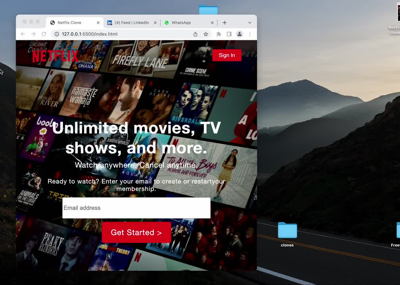Click the share page icon
The width and height of the screenshot is (400, 285).
(x=195, y=34)
